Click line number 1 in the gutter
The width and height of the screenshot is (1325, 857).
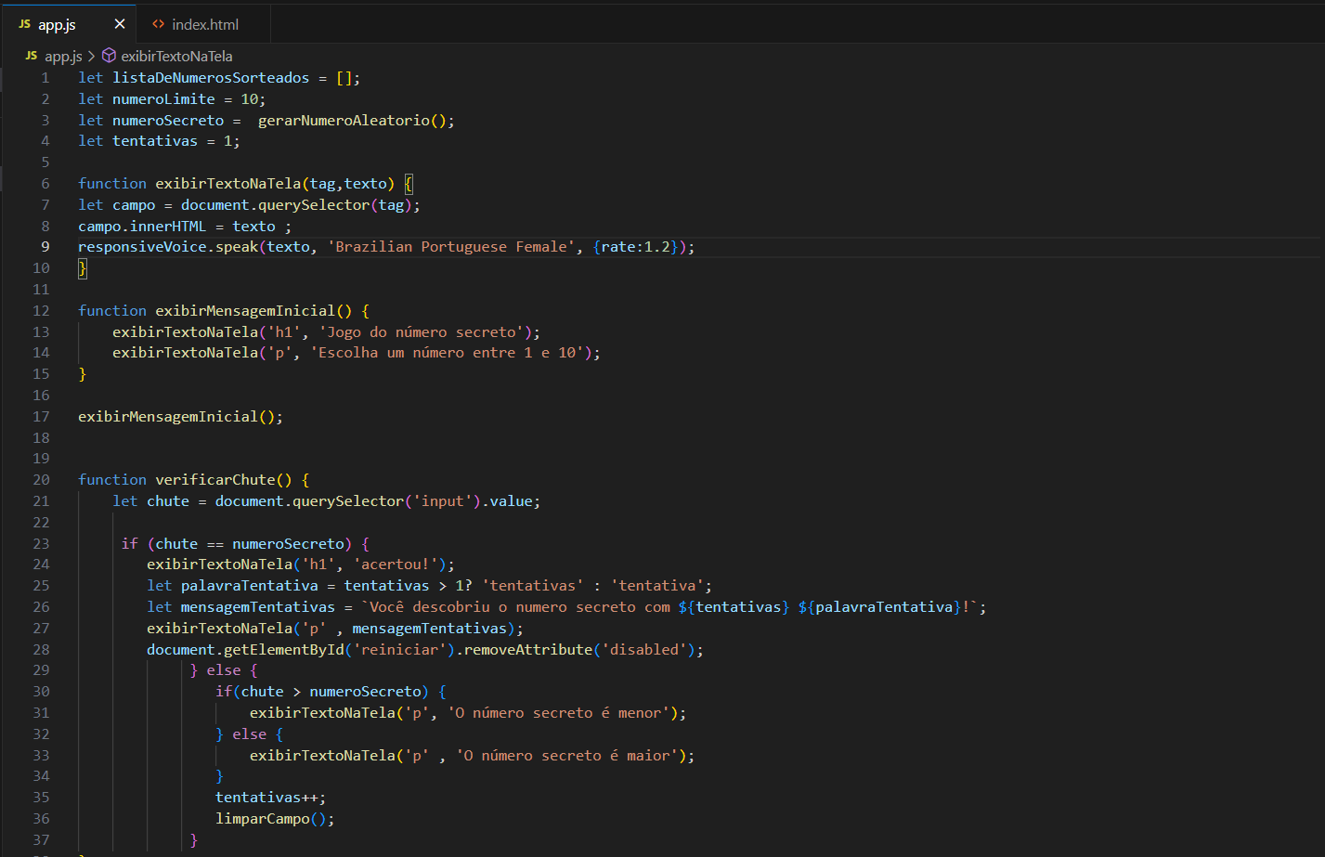45,78
